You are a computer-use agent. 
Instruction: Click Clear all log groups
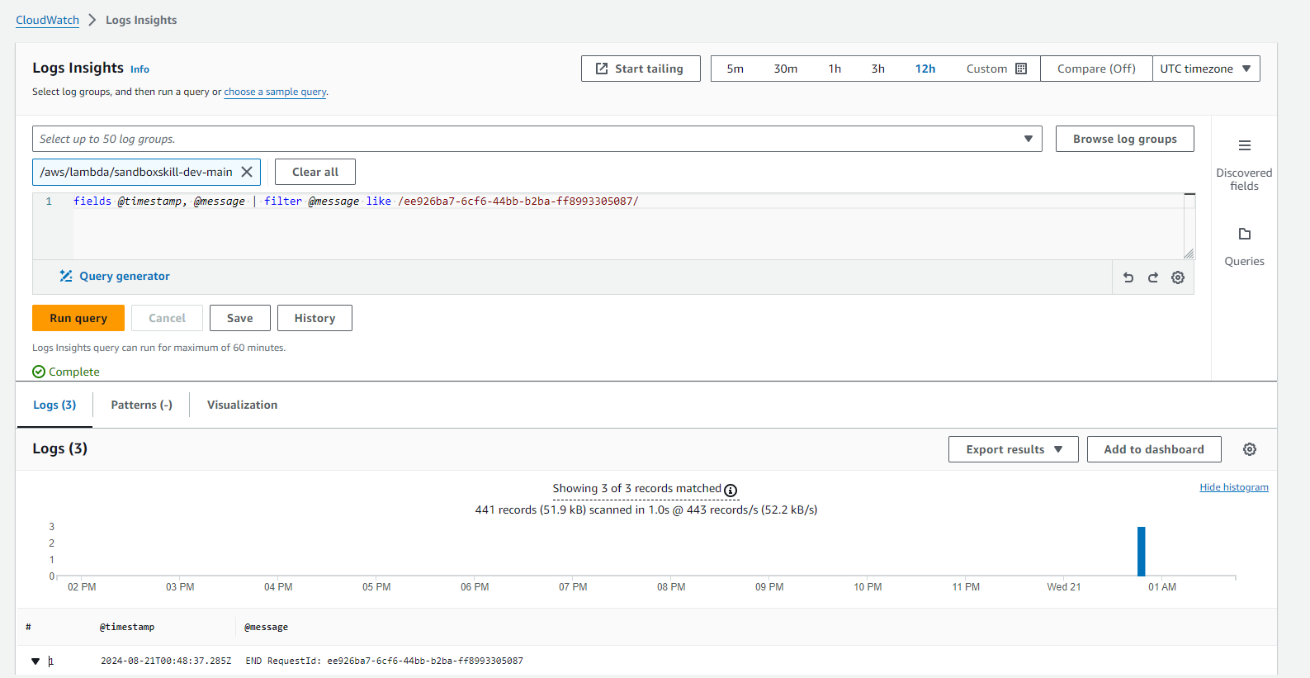point(315,172)
